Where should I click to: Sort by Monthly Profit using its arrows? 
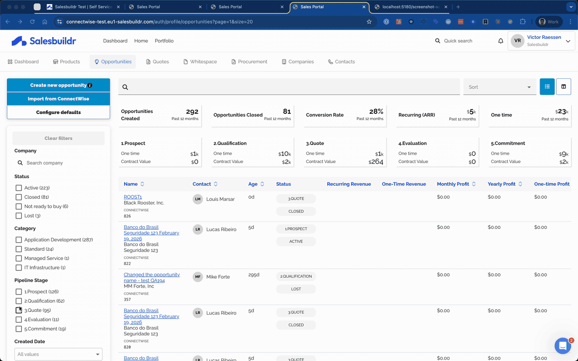click(474, 184)
